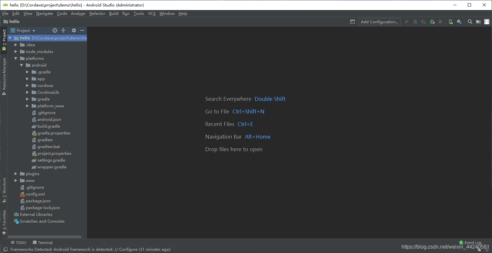The height and width of the screenshot is (253, 492).
Task: Expand the cordova folder
Action: click(x=27, y=85)
